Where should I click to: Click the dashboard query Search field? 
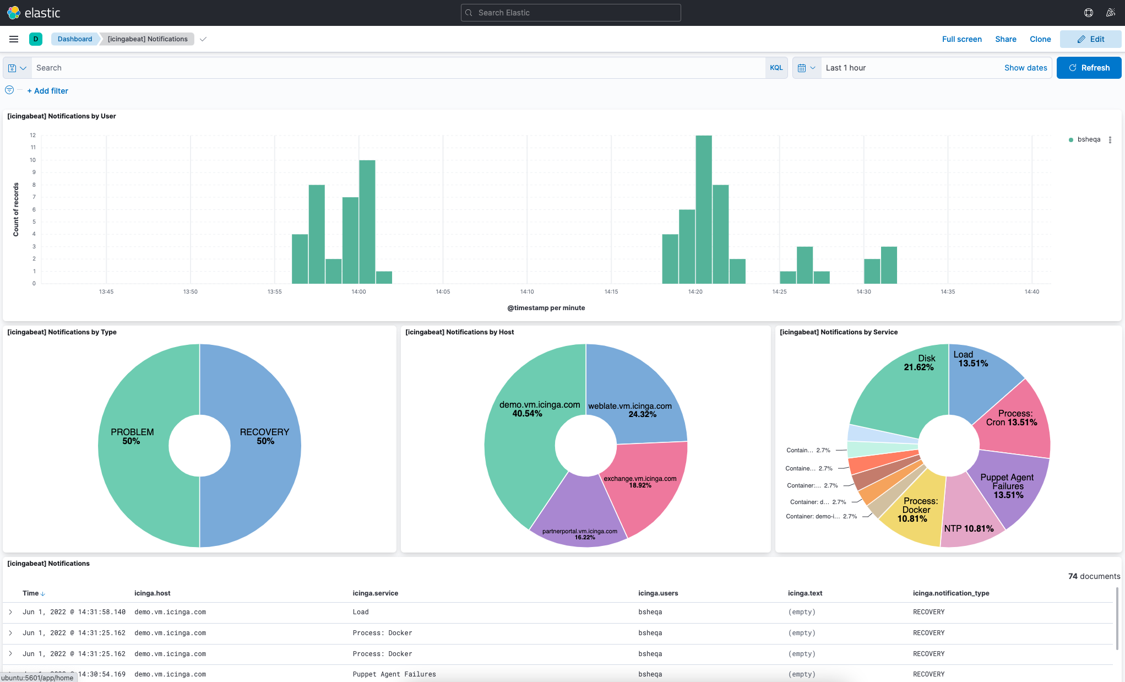click(398, 68)
